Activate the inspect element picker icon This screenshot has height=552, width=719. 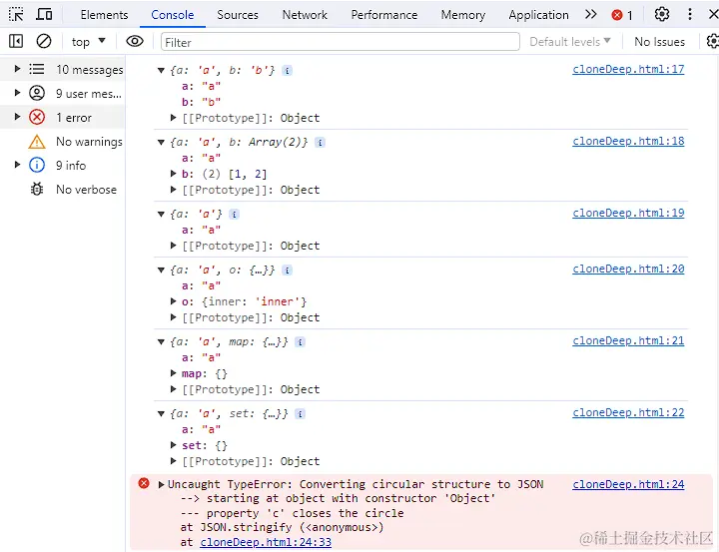click(16, 14)
